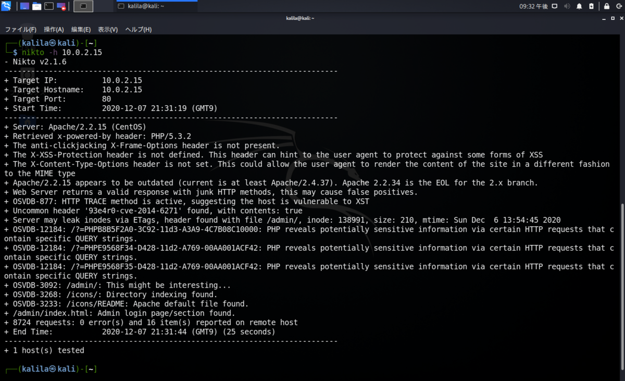Click the X-XSS-Protection header line

273,155
